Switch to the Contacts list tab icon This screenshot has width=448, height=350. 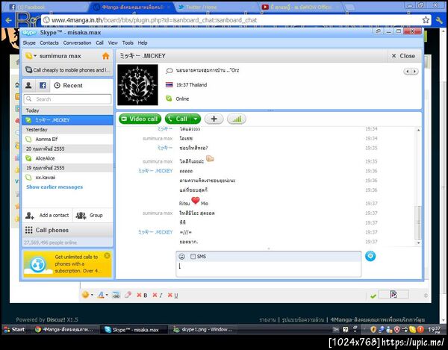coord(28,85)
